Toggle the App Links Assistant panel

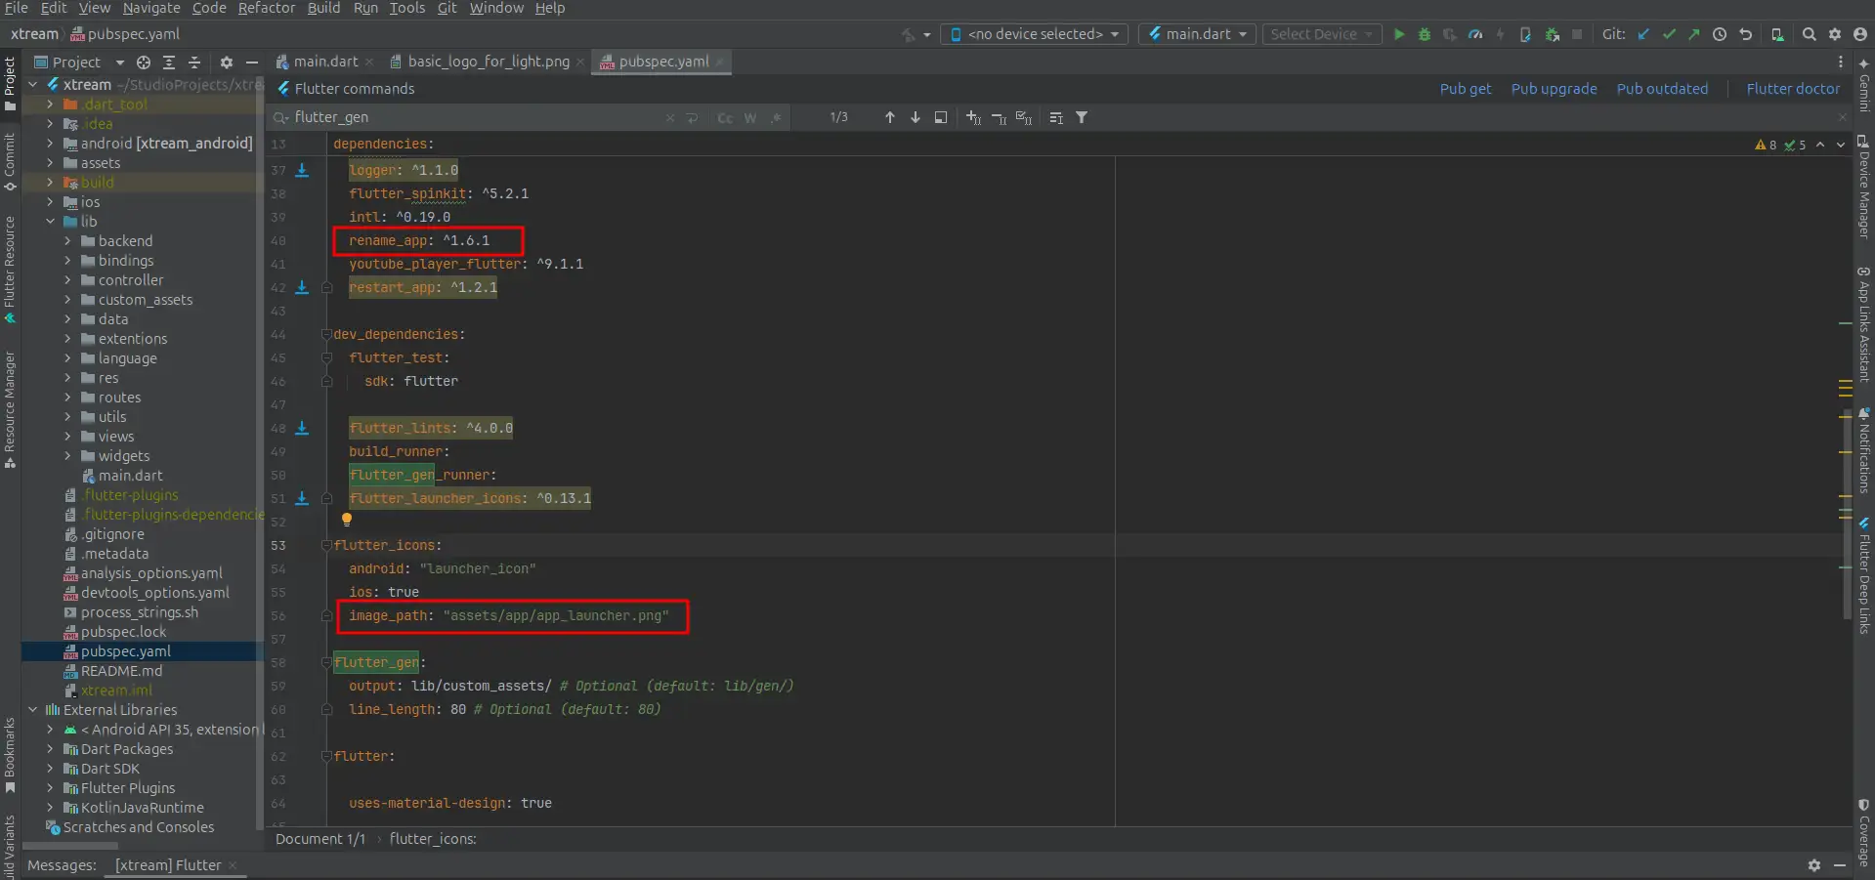click(1864, 323)
